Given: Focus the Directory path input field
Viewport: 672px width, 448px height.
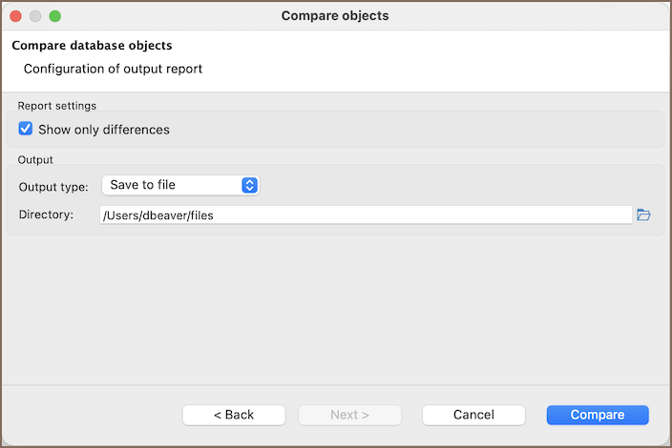Looking at the screenshot, I should (365, 215).
